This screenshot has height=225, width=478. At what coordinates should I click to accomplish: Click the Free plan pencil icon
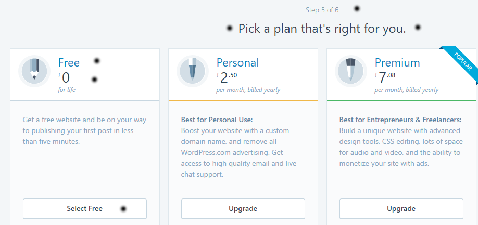[x=34, y=71]
